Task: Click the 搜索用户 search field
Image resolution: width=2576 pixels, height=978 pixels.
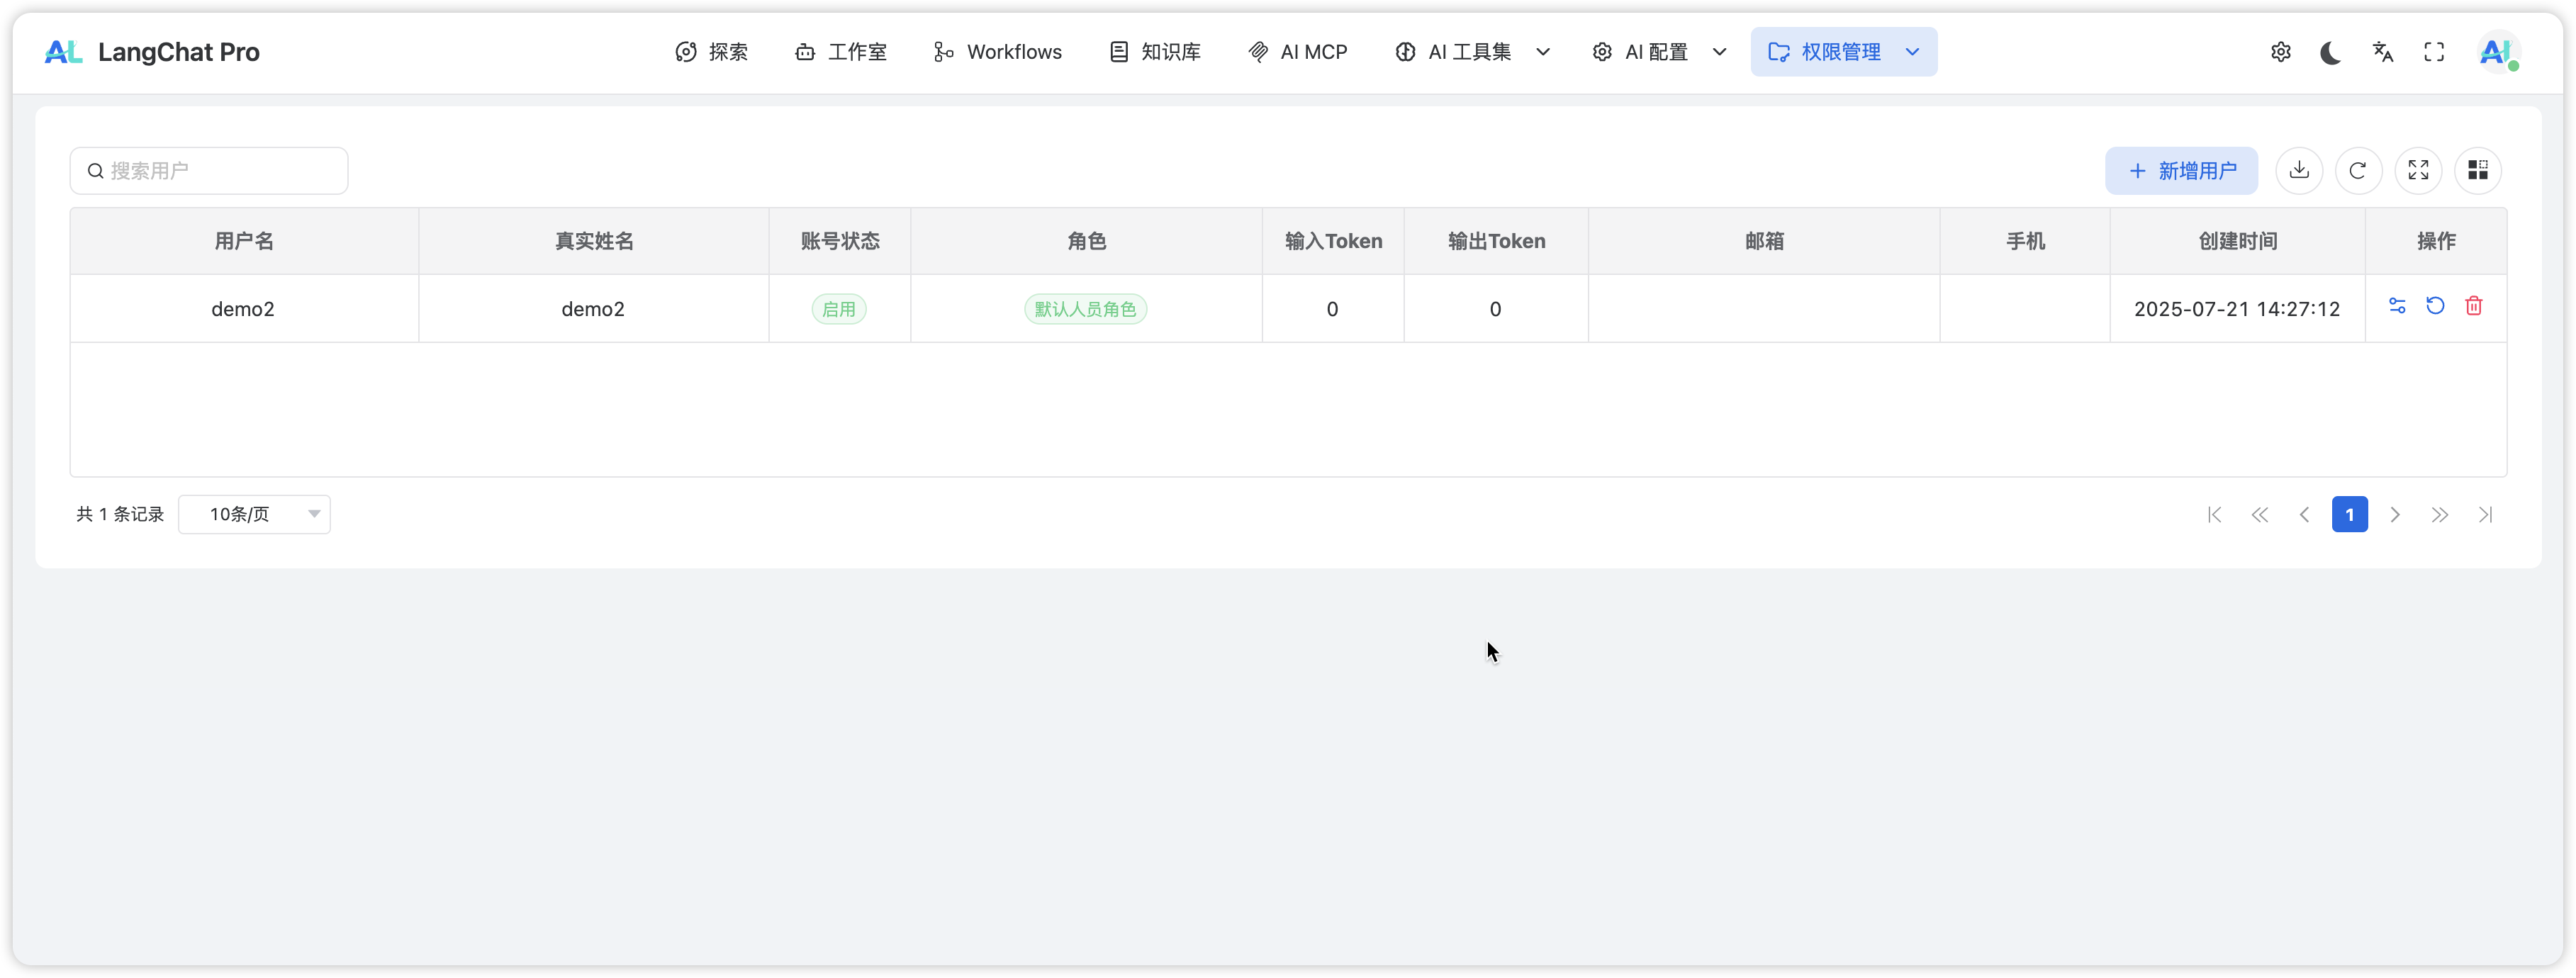Action: [x=220, y=171]
